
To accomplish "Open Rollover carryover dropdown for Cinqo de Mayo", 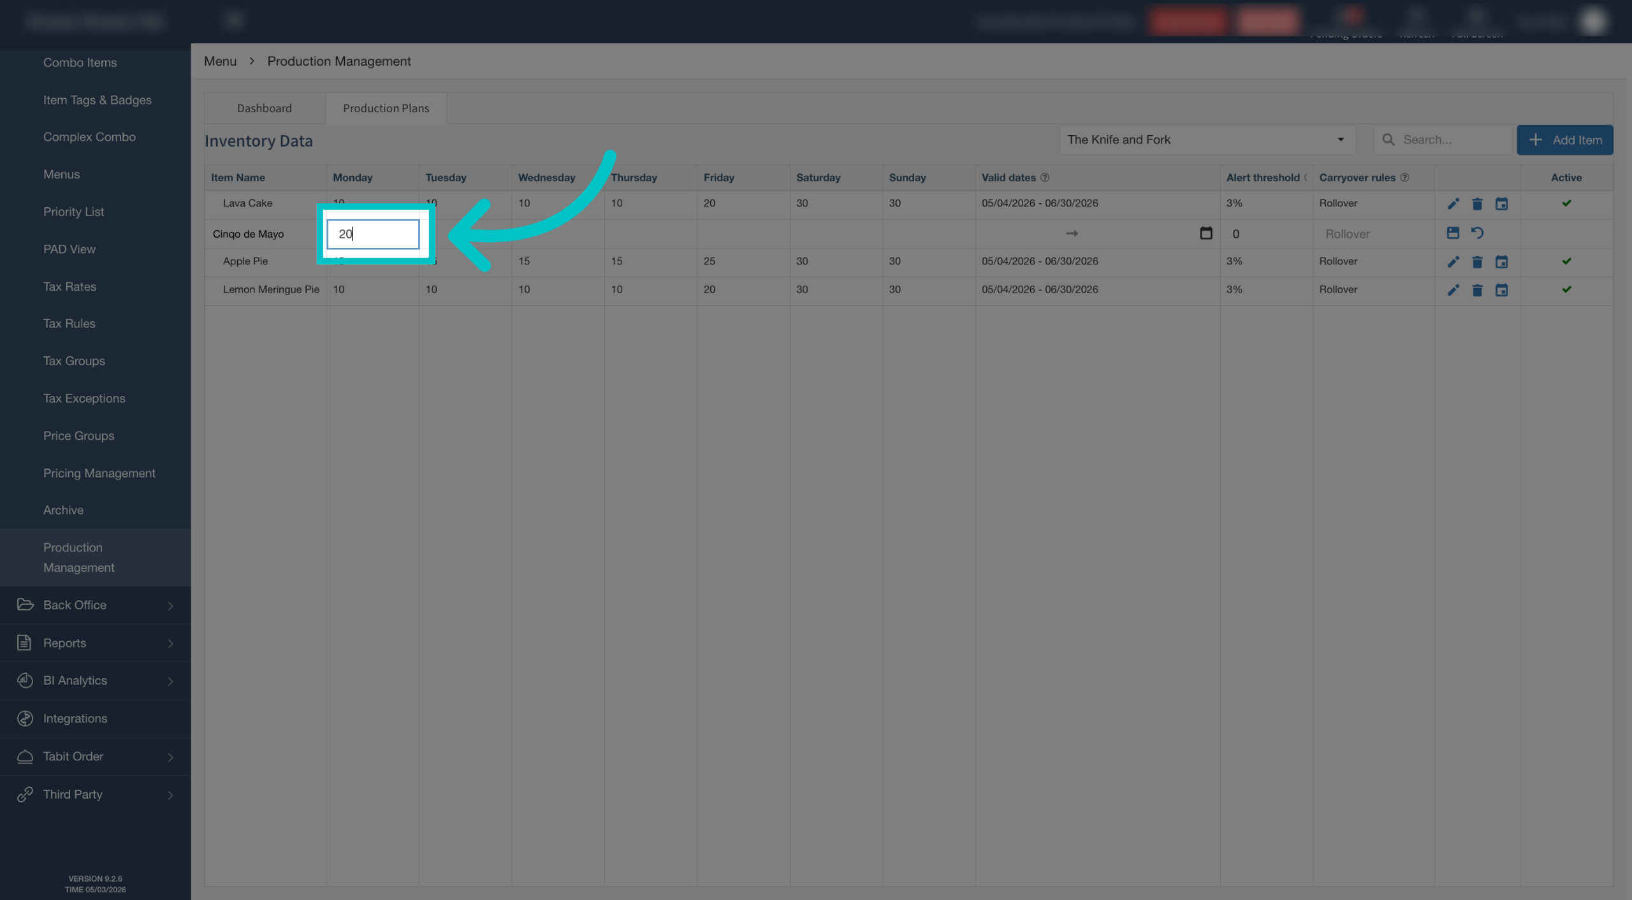I will pos(1374,234).
